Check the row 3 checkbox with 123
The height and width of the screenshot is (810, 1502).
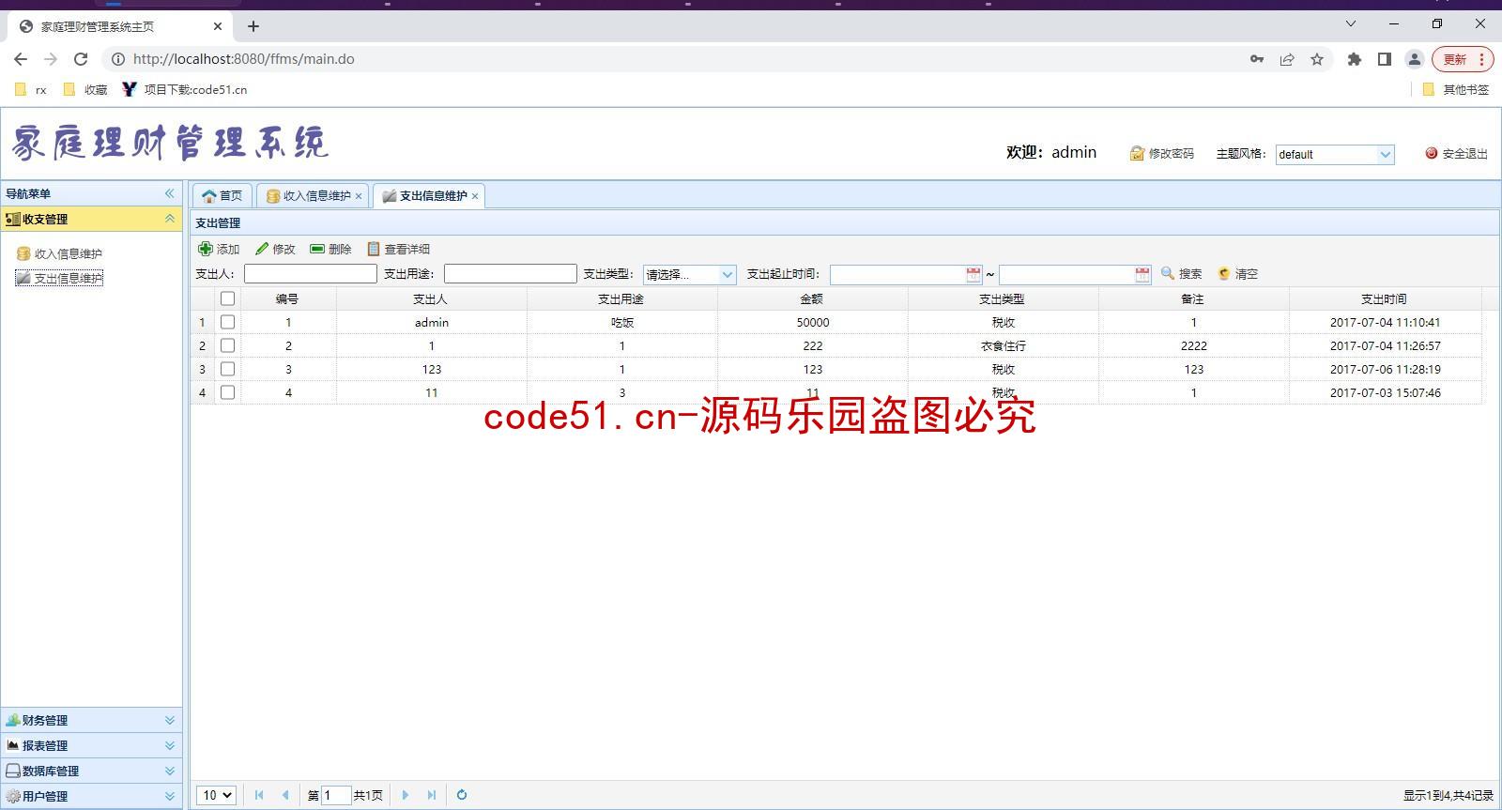[x=227, y=369]
